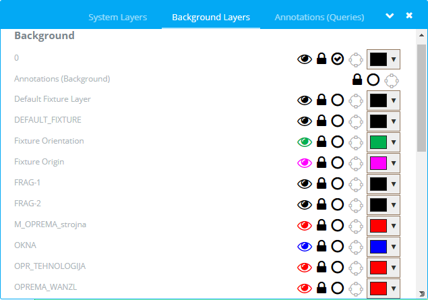
Task: Open color dropdown for Default Fixture Layer
Action: click(394, 100)
